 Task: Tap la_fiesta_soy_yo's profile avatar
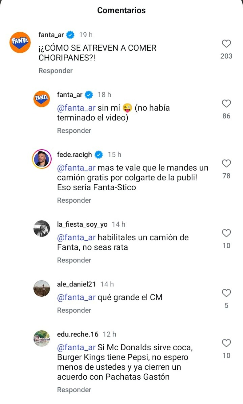click(x=42, y=229)
